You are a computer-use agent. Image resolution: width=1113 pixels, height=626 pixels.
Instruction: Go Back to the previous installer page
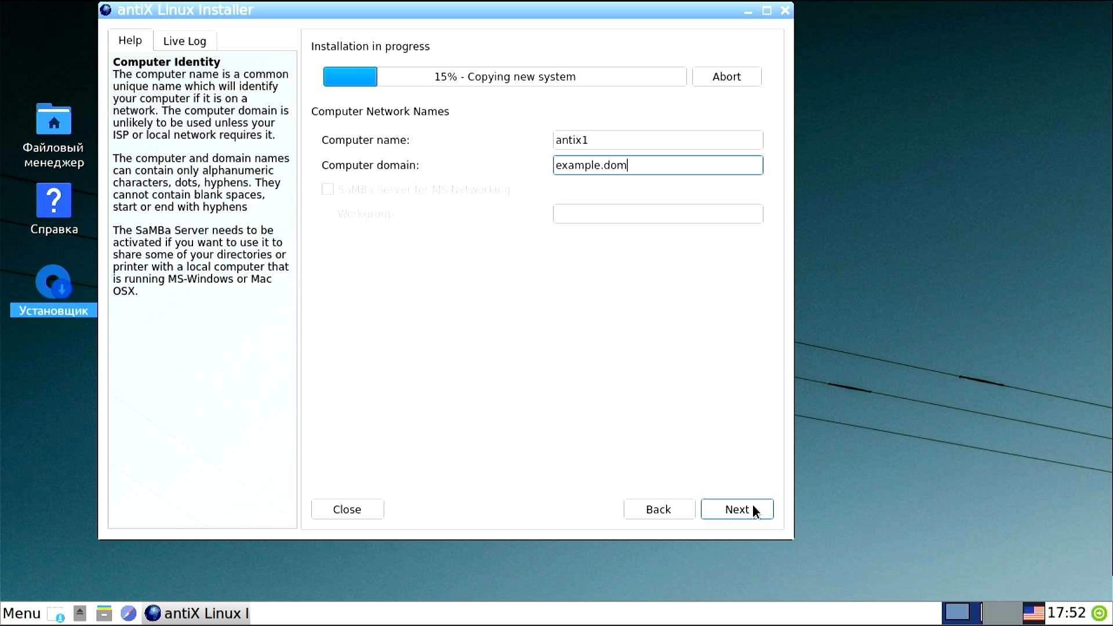659,509
